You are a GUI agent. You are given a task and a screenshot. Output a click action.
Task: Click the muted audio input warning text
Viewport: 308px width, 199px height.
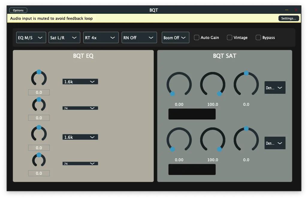click(51, 18)
